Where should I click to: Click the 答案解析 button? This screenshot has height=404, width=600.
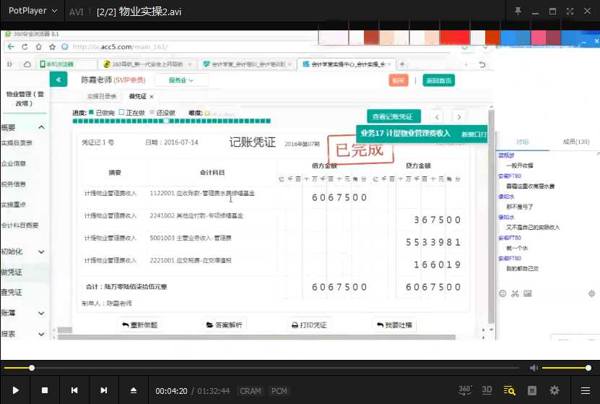(x=225, y=325)
